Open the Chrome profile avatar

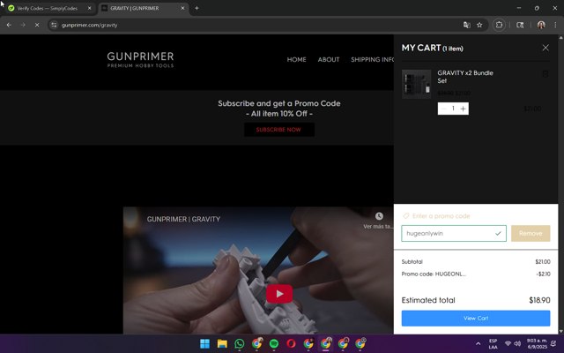[541, 25]
